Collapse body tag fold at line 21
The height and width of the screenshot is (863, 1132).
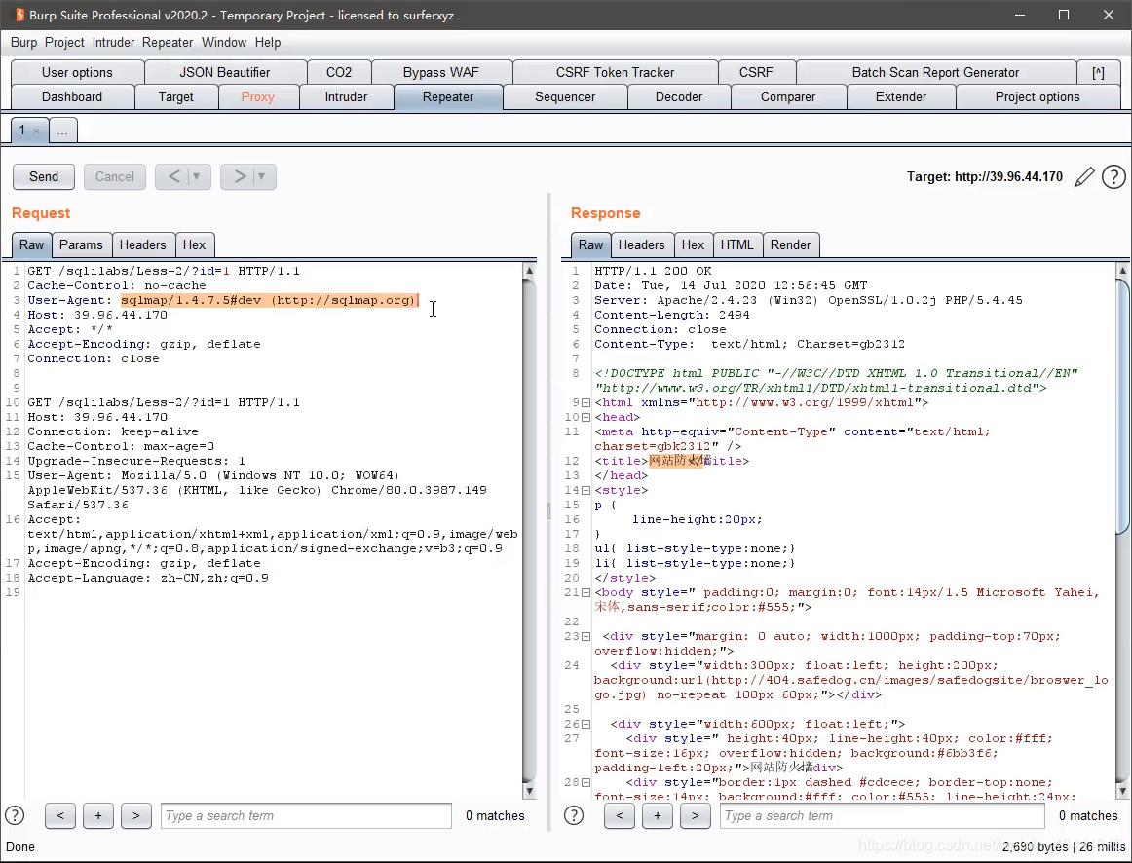[x=585, y=592]
